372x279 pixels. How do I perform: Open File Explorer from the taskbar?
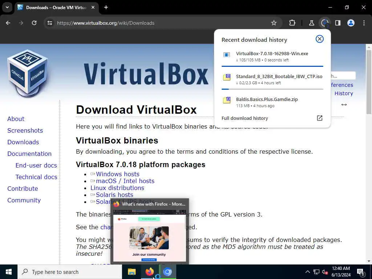pyautogui.click(x=132, y=272)
